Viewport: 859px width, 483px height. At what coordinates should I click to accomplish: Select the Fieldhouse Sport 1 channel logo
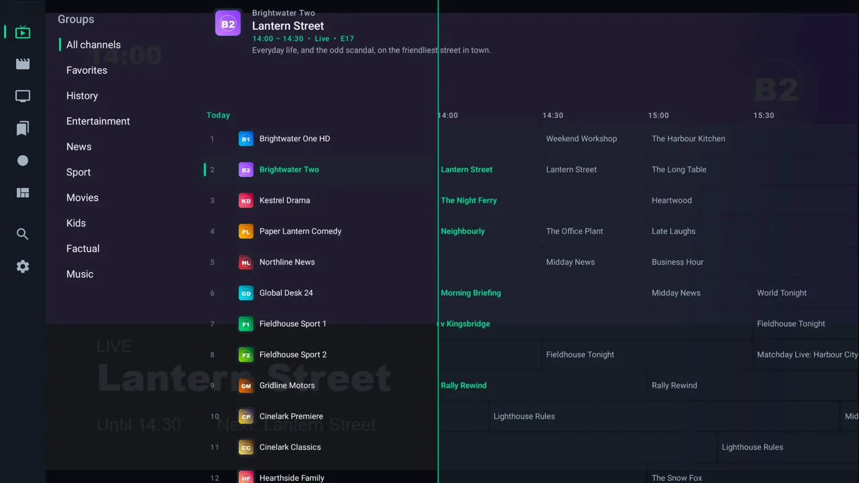[246, 324]
